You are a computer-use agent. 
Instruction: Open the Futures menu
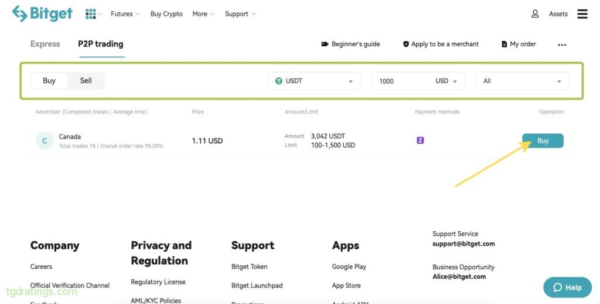[x=125, y=14]
